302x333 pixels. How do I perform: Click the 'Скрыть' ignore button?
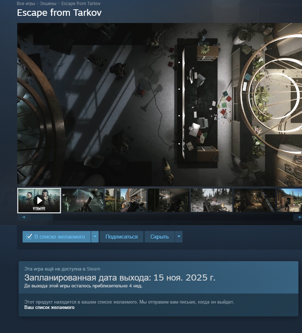click(160, 237)
